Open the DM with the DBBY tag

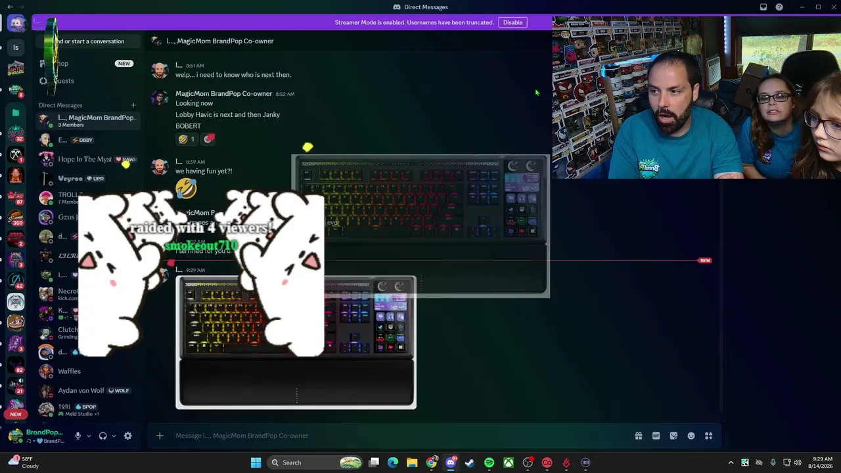pyautogui.click(x=87, y=140)
